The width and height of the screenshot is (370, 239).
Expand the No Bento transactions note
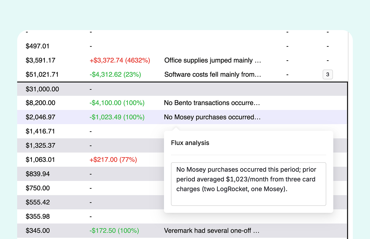(x=212, y=103)
